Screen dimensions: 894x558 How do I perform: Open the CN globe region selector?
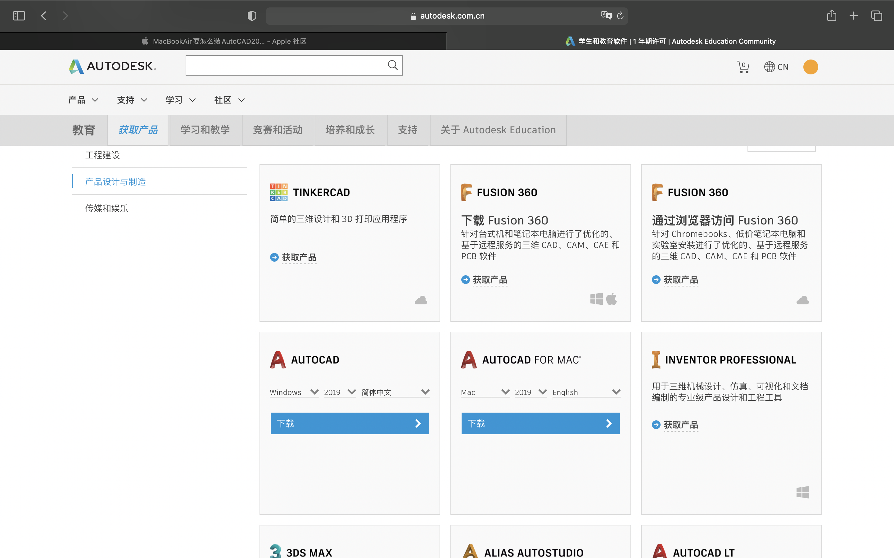pyautogui.click(x=776, y=67)
